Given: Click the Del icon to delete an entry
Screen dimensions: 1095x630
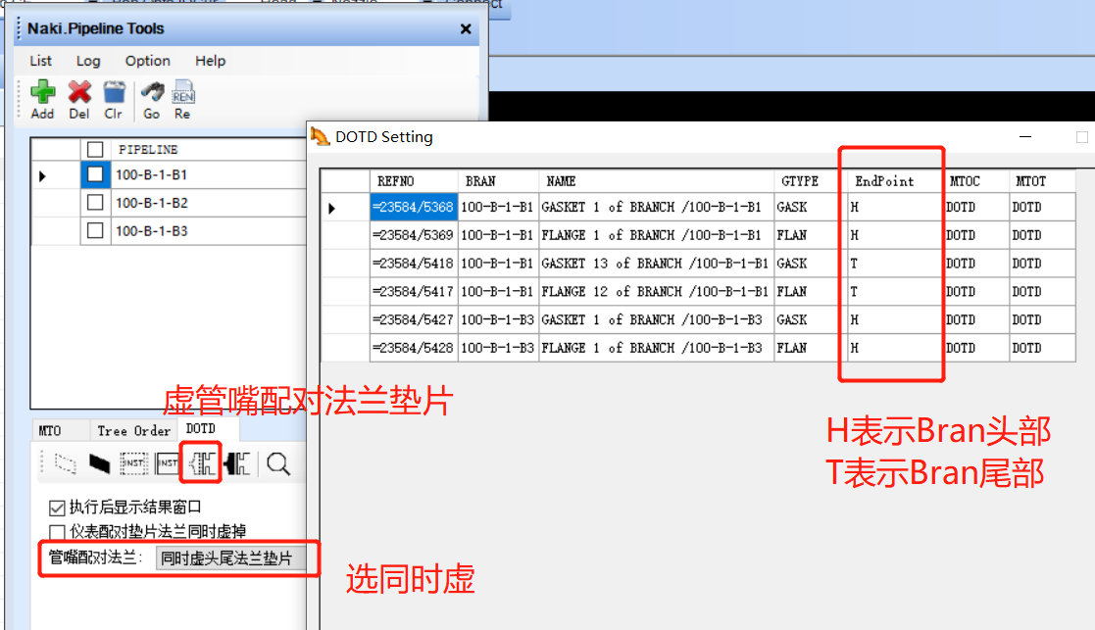Looking at the screenshot, I should pos(78,92).
